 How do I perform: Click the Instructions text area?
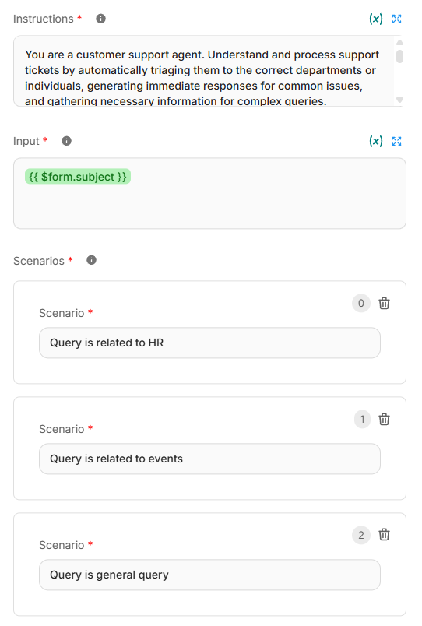click(x=204, y=71)
